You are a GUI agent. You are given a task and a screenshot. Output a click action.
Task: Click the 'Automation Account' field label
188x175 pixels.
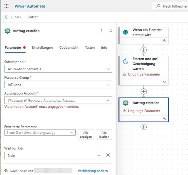pos(20,93)
